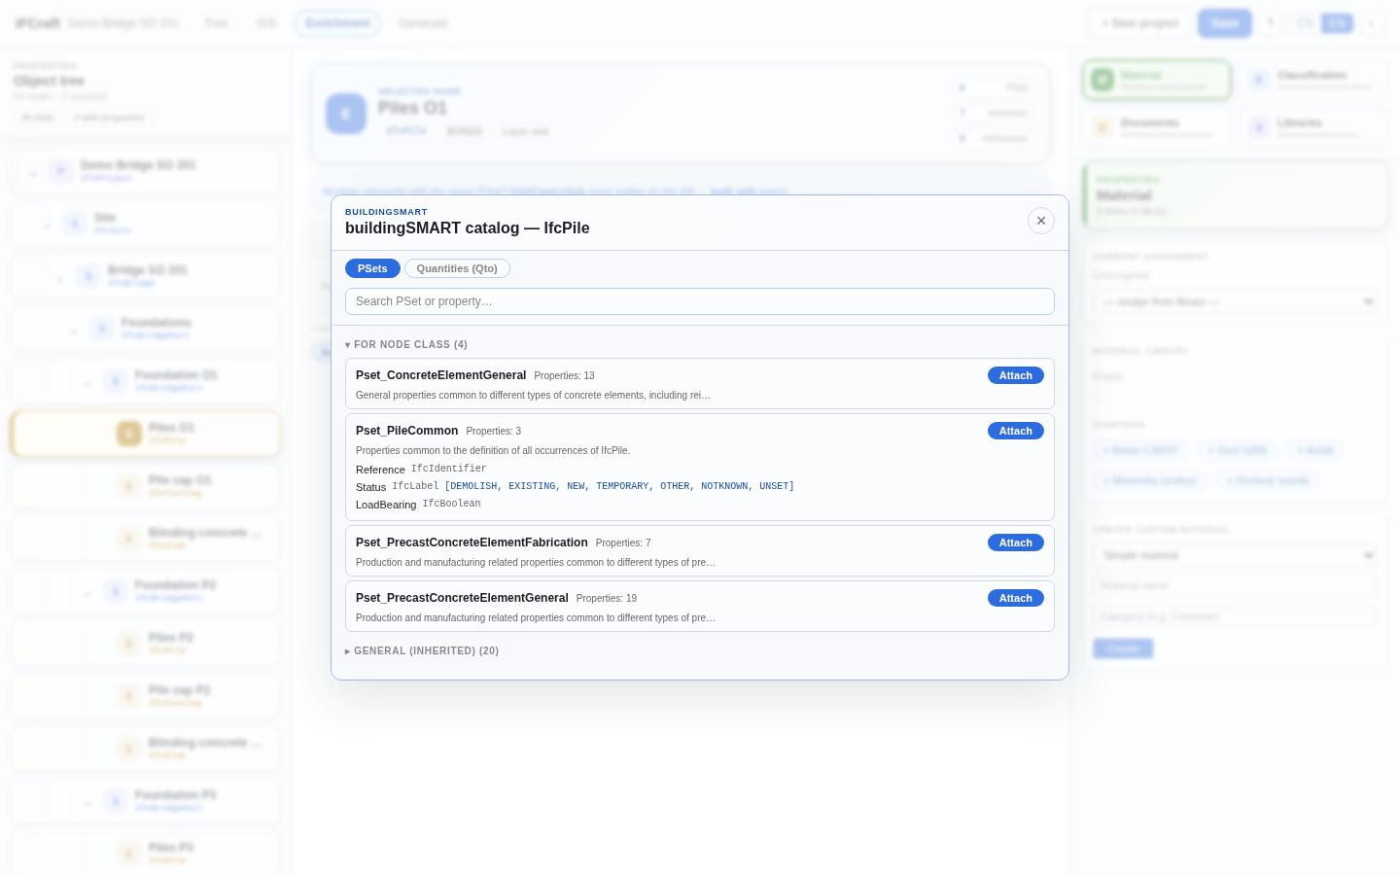Click the IfcBoolean type label

pos(451,504)
